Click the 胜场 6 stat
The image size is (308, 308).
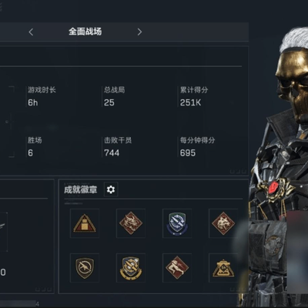click(x=35, y=147)
